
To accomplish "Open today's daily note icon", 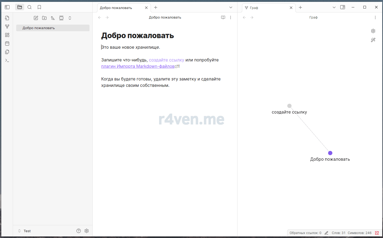I will [x=7, y=43].
